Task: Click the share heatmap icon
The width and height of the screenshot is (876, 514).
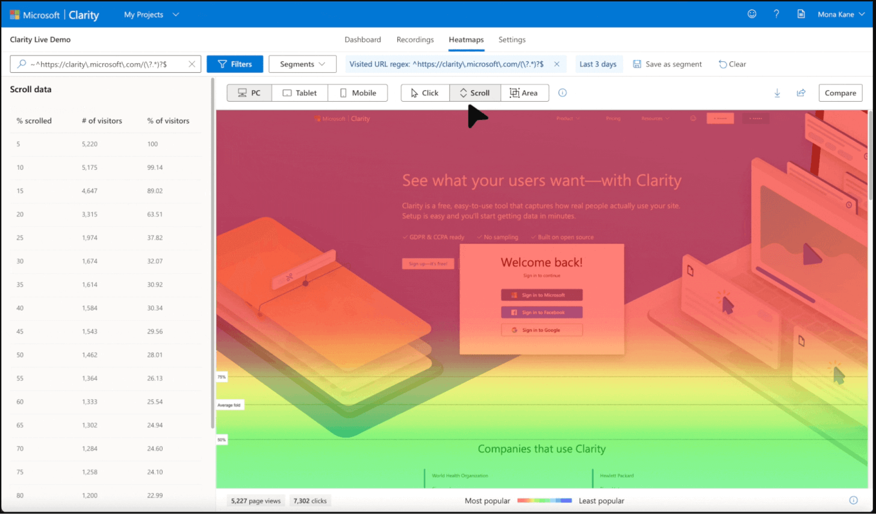Action: click(x=801, y=93)
